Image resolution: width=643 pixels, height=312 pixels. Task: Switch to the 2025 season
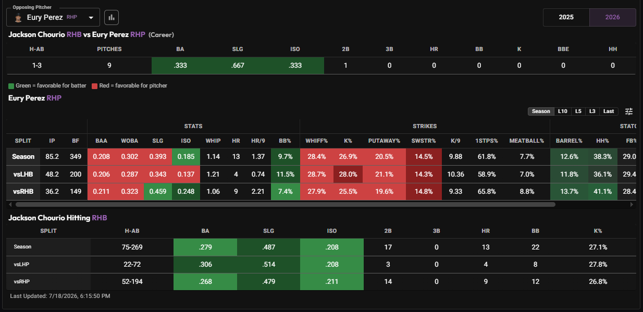[x=566, y=17]
